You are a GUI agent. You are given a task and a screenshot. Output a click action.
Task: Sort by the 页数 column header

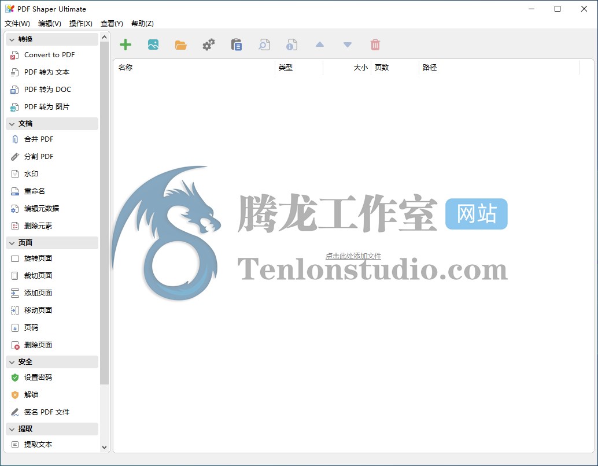click(395, 68)
